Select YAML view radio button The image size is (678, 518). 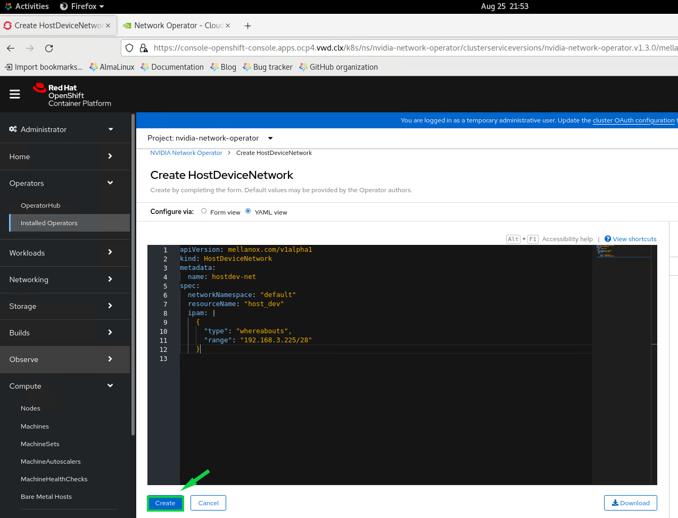tap(248, 211)
